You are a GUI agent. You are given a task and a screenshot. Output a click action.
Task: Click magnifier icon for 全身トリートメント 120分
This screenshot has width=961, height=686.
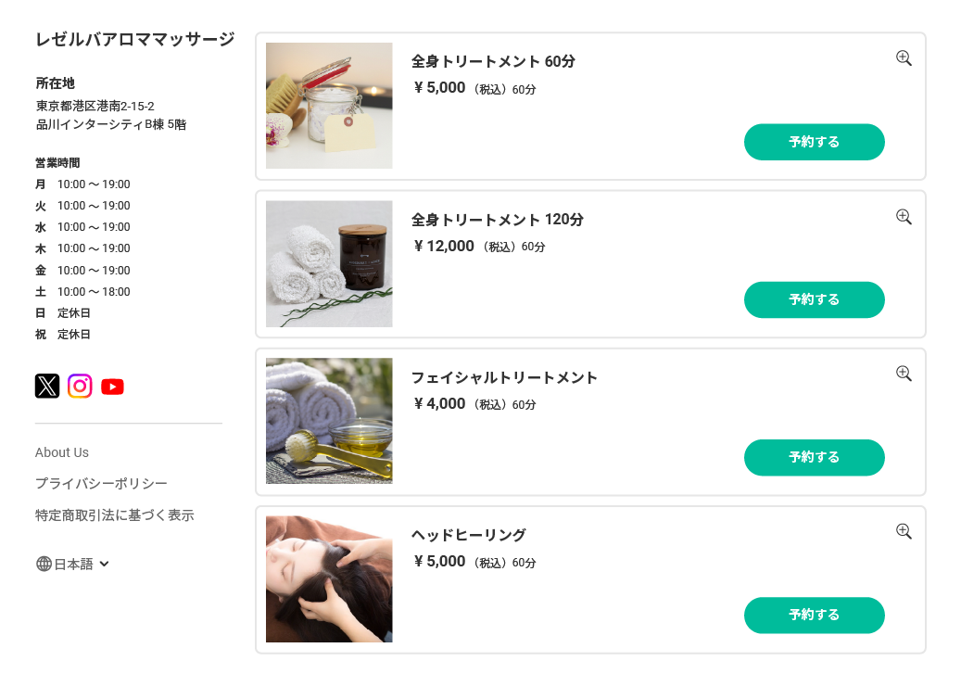coord(904,217)
